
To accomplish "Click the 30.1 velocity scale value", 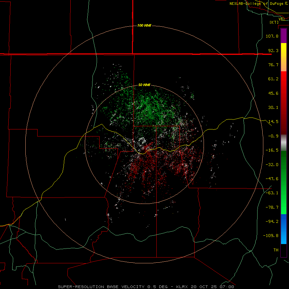I will [273, 108].
